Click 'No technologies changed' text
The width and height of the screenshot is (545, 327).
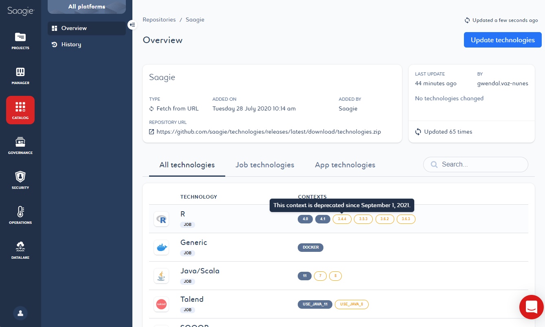449,98
